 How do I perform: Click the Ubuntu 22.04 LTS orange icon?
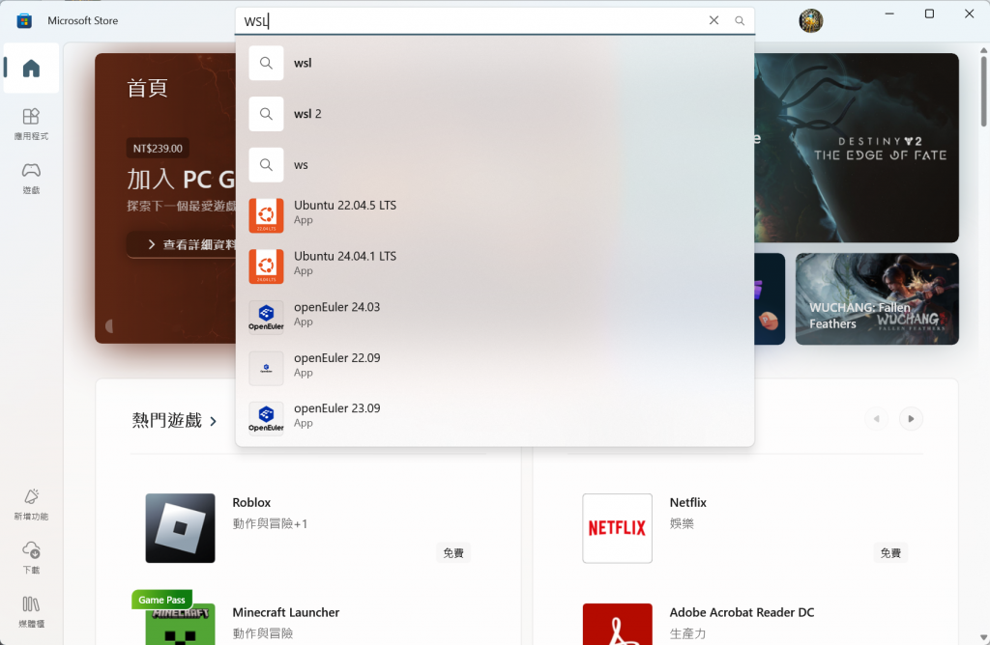(x=266, y=215)
